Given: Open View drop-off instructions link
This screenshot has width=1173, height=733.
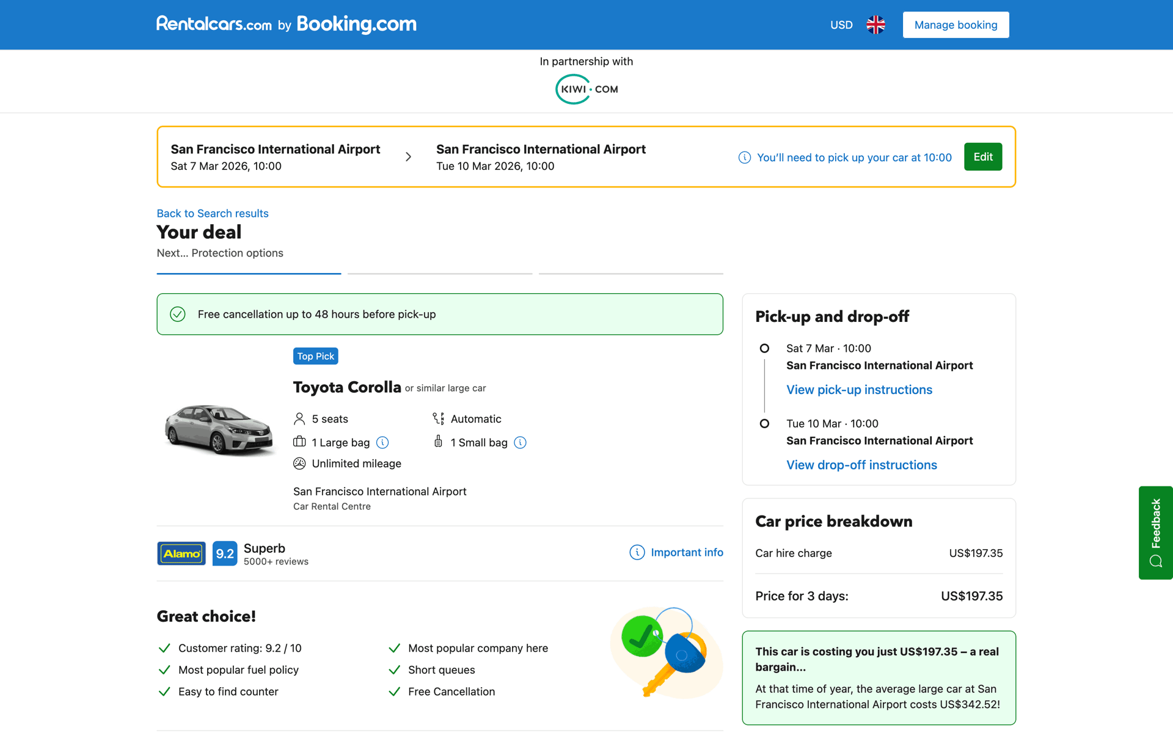Looking at the screenshot, I should (x=861, y=465).
